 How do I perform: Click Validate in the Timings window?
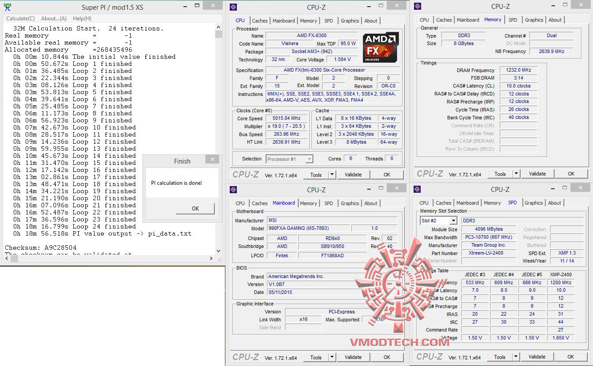(x=537, y=174)
